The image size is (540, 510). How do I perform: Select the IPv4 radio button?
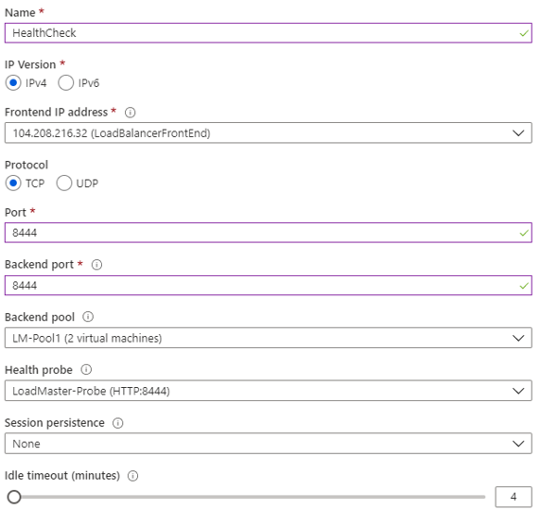point(13,83)
